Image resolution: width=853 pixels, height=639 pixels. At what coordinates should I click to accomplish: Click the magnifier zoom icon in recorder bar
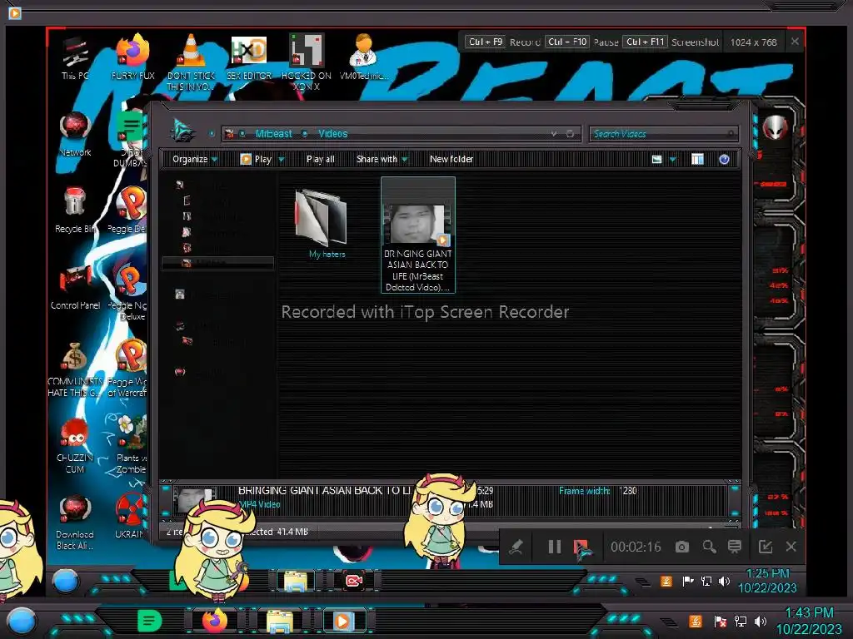(709, 547)
